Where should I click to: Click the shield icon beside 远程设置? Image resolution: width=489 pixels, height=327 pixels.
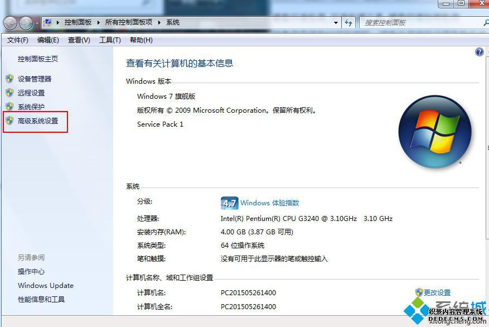(x=9, y=93)
